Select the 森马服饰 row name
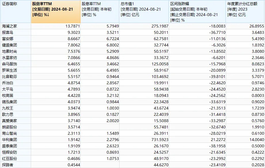265x168 pixels. pos(10,64)
